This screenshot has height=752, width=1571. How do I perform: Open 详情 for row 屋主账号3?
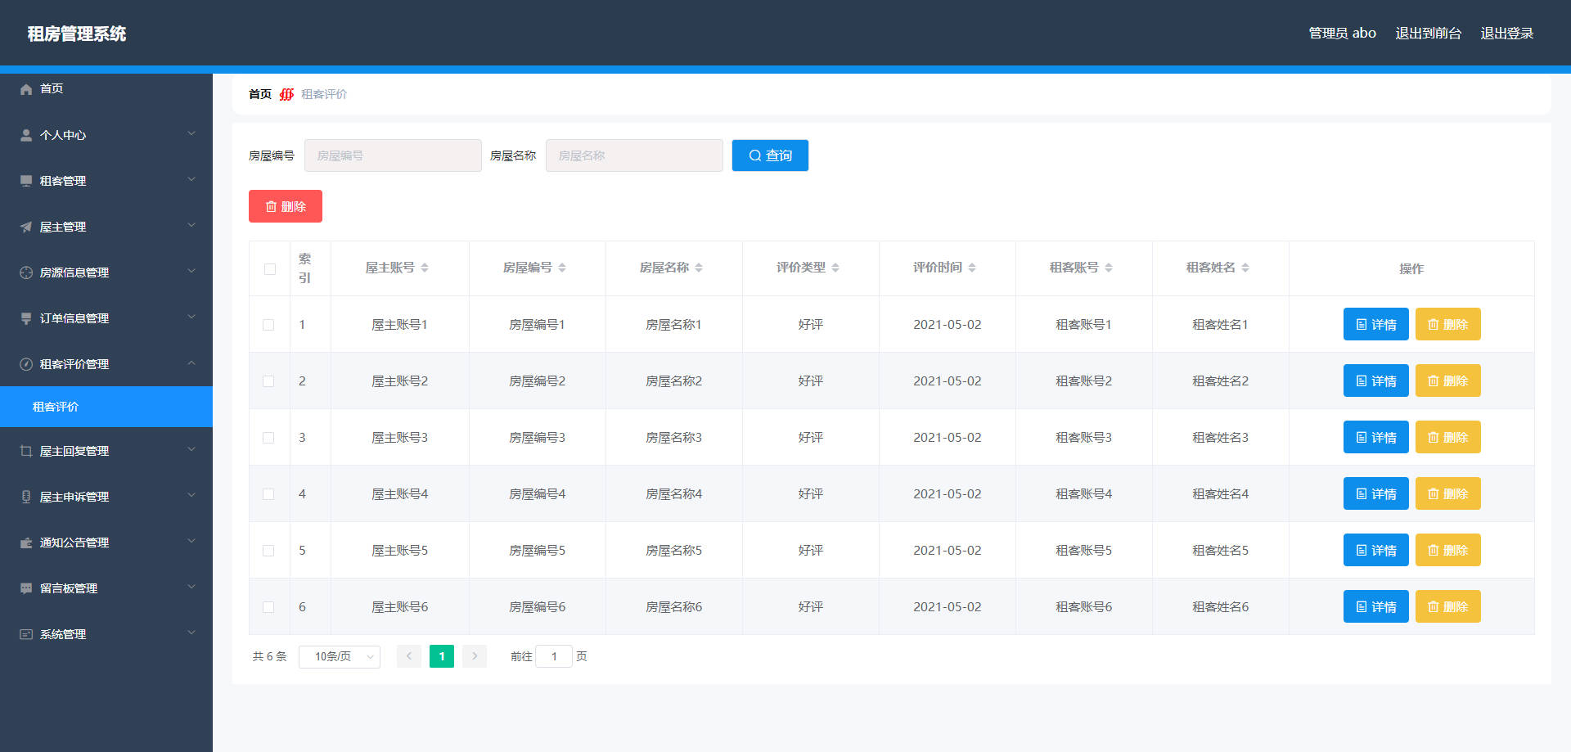[1375, 437]
